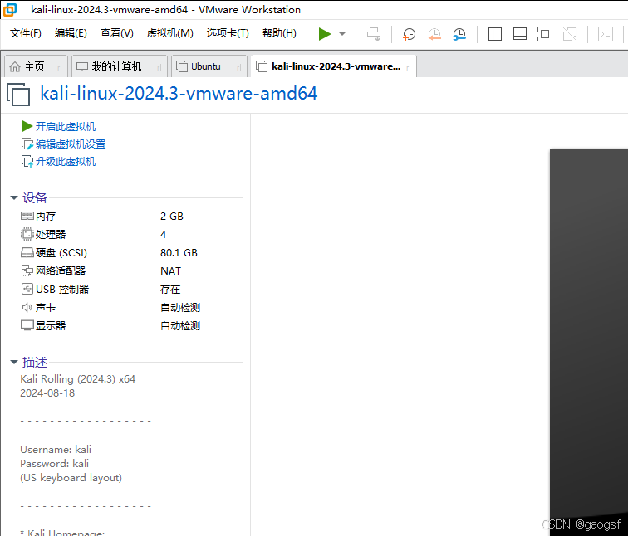Image resolution: width=628 pixels, height=536 pixels.
Task: Select the kali-linux-2024.3-vmware tab
Action: point(336,66)
